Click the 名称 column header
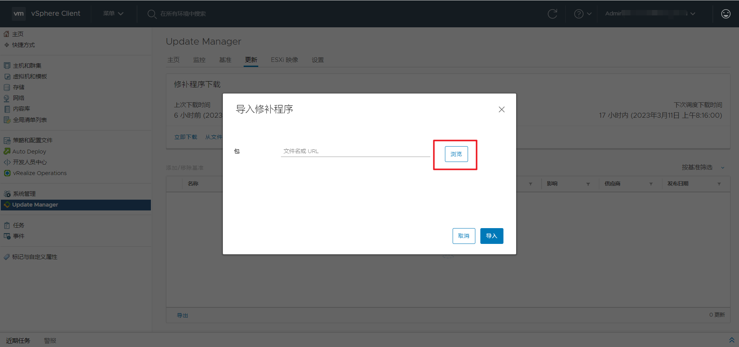739x347 pixels. [193, 184]
